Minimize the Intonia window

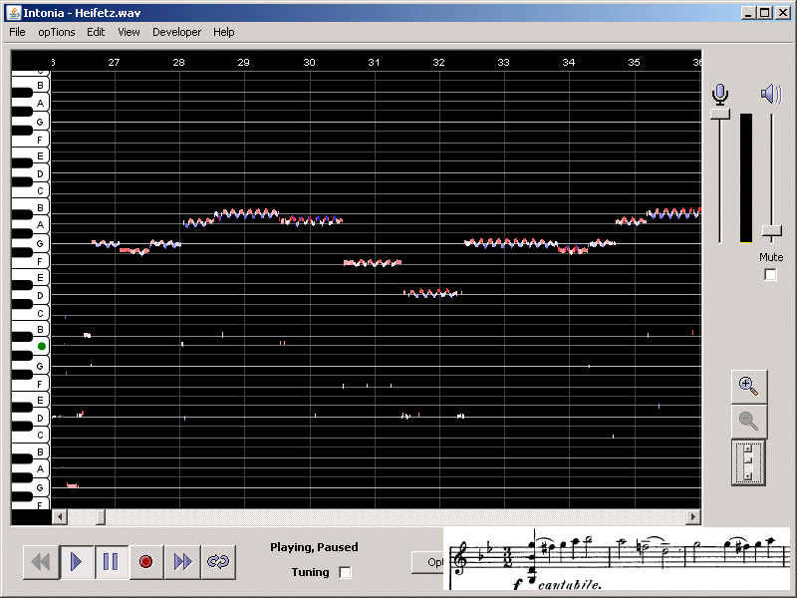pyautogui.click(x=747, y=13)
